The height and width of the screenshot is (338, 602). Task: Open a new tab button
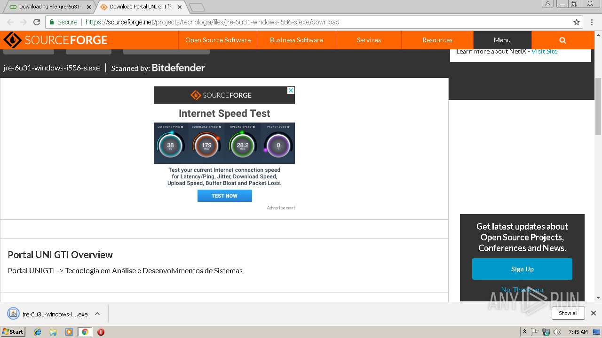pyautogui.click(x=197, y=7)
